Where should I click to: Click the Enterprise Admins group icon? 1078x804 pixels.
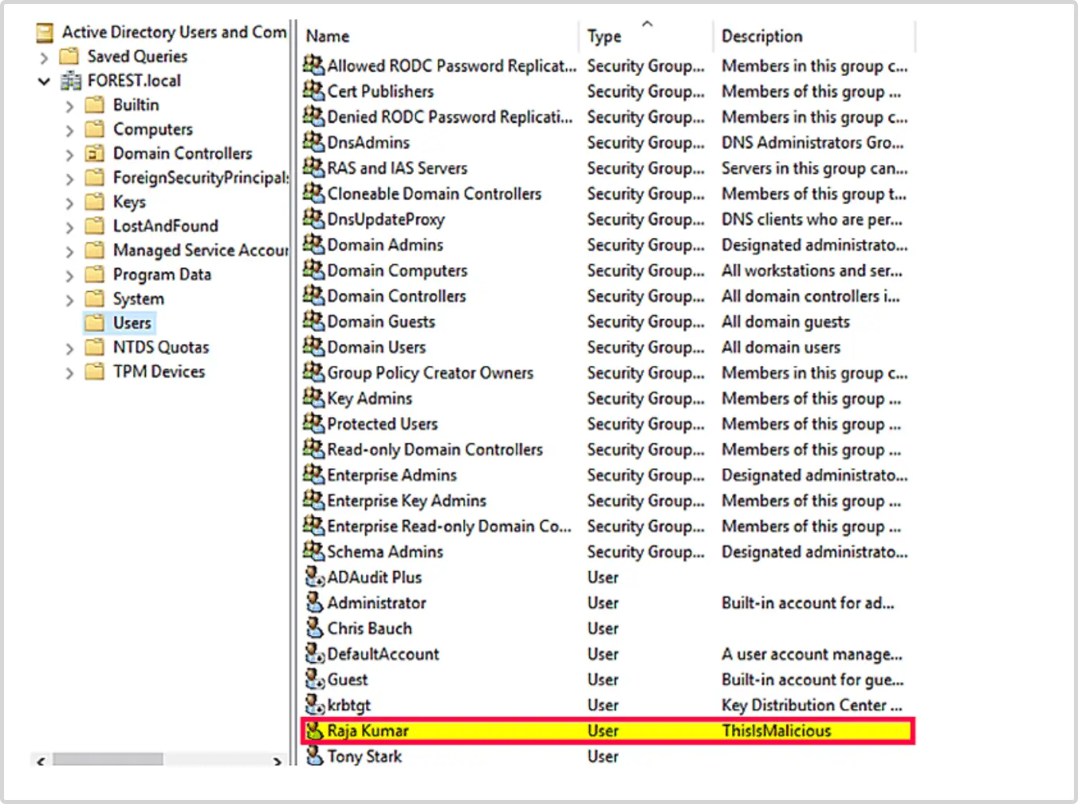(313, 473)
